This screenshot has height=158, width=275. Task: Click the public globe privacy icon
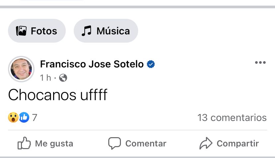coord(63,78)
